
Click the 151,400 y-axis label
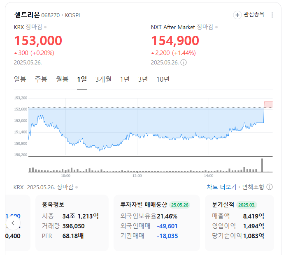coord(21,132)
